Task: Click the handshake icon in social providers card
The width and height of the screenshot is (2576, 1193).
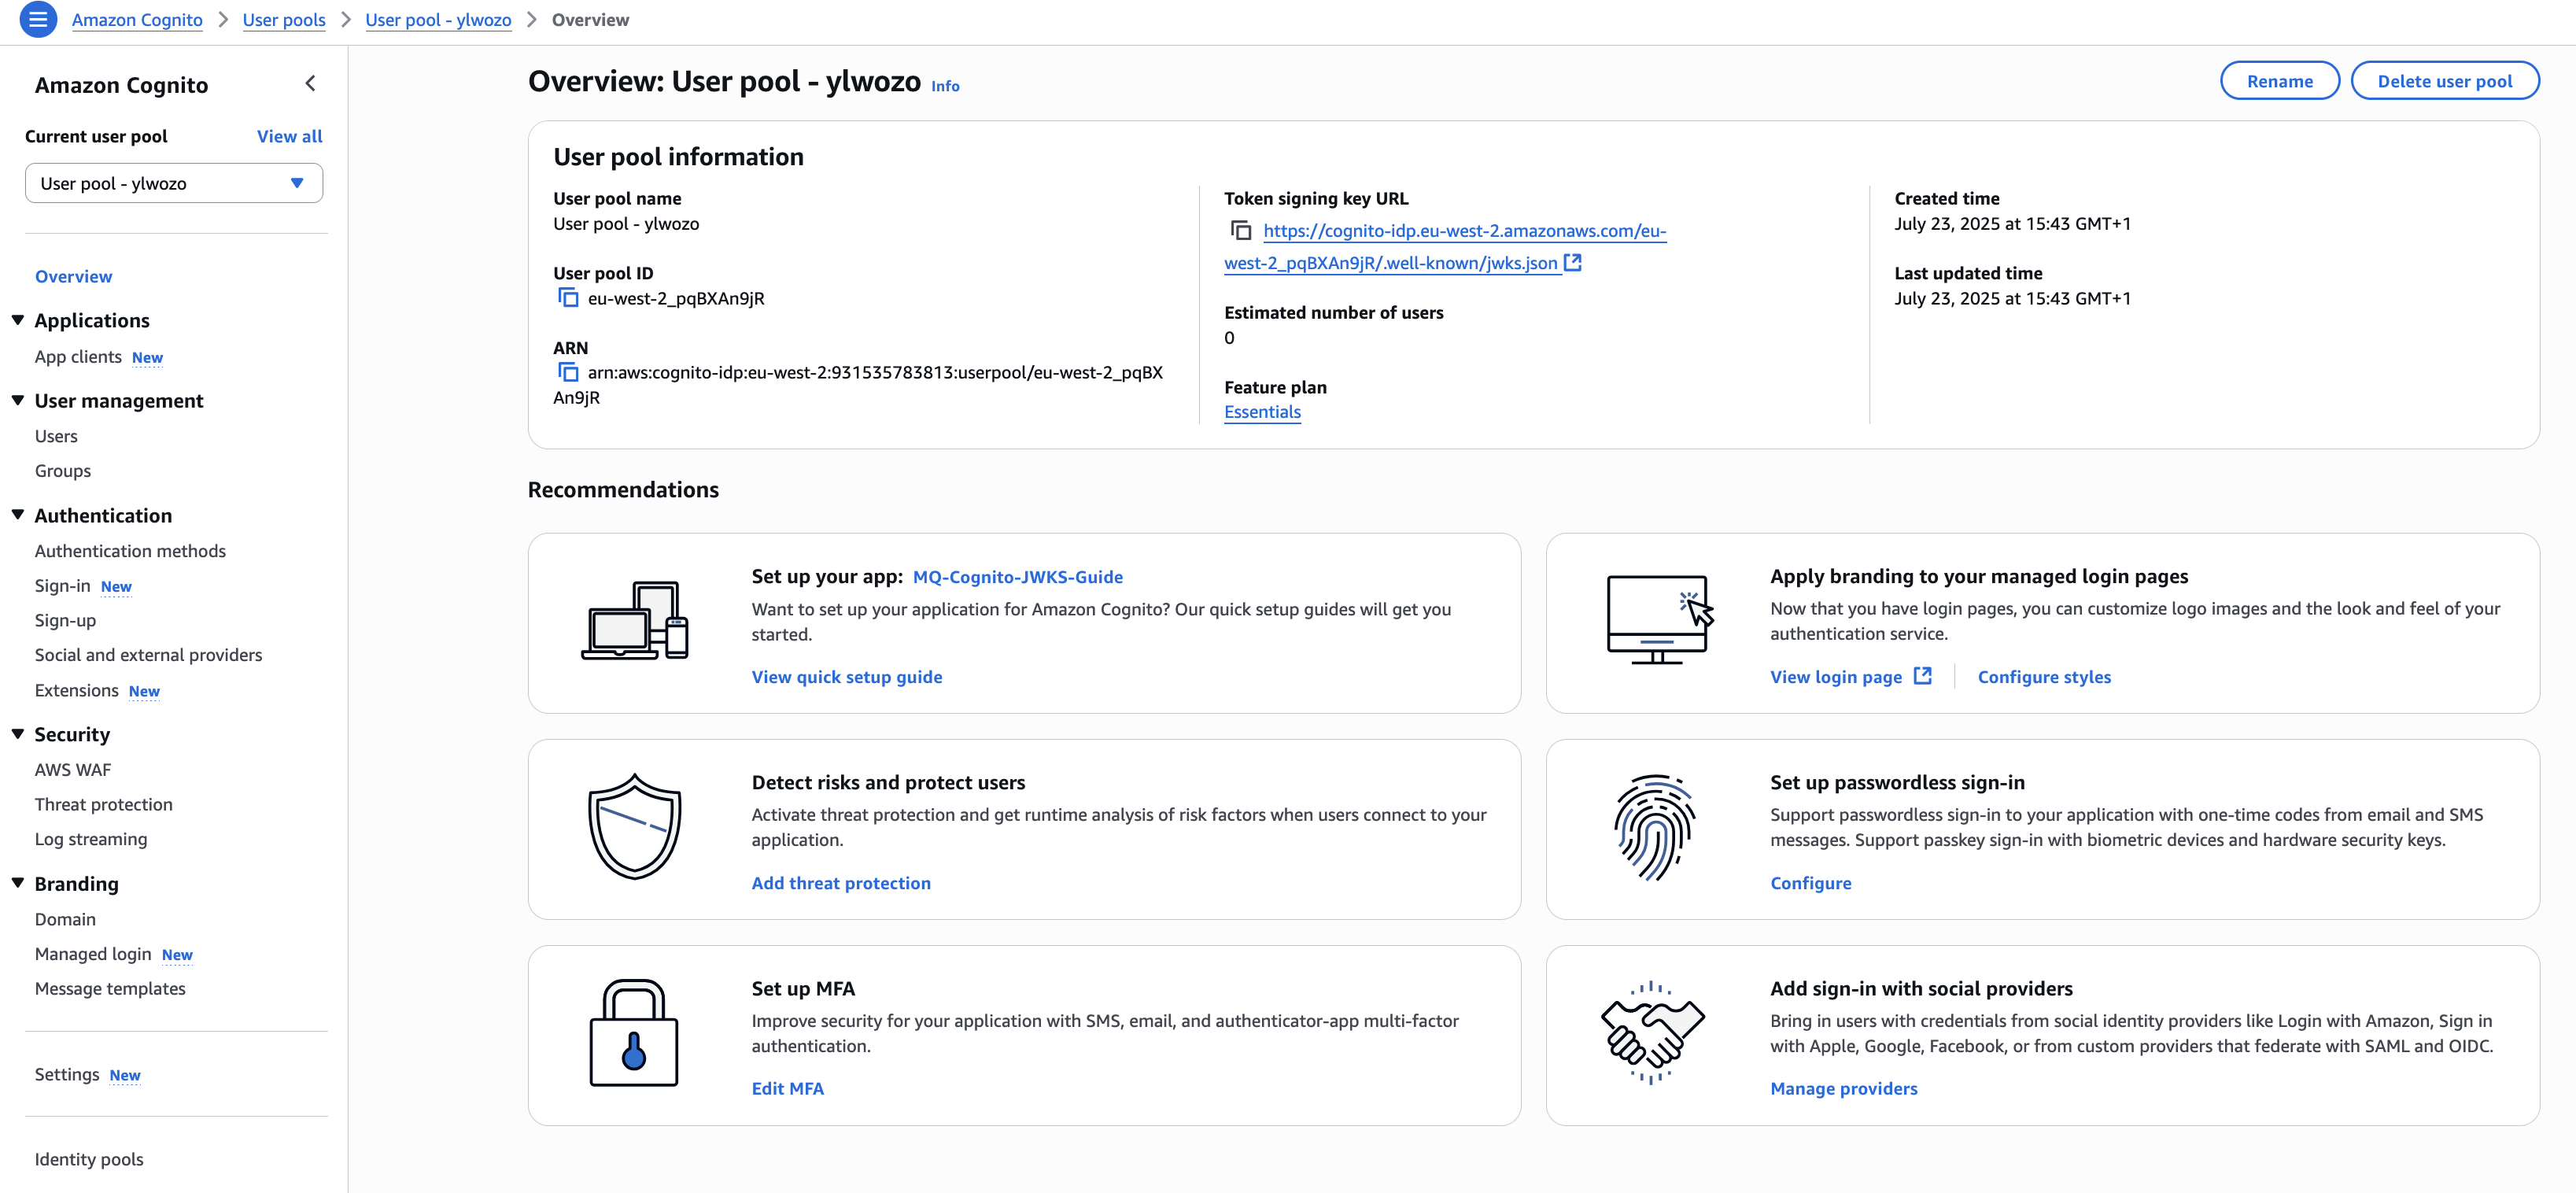Action: point(1653,1033)
